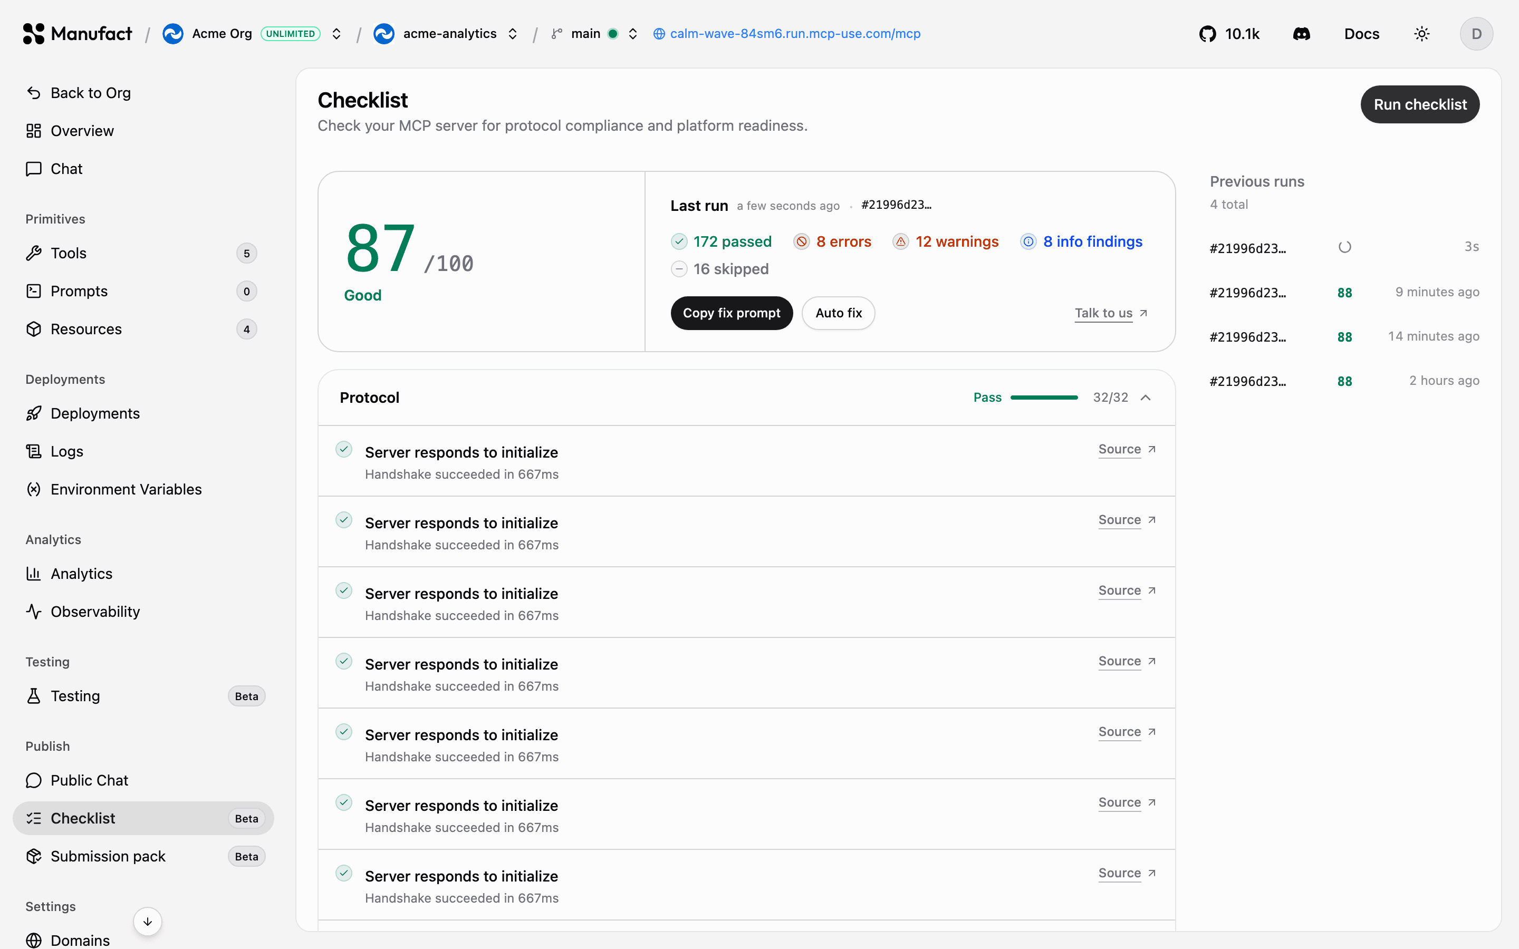The height and width of the screenshot is (949, 1519).
Task: Click the 10.1k GitHub stars count
Action: click(1242, 34)
